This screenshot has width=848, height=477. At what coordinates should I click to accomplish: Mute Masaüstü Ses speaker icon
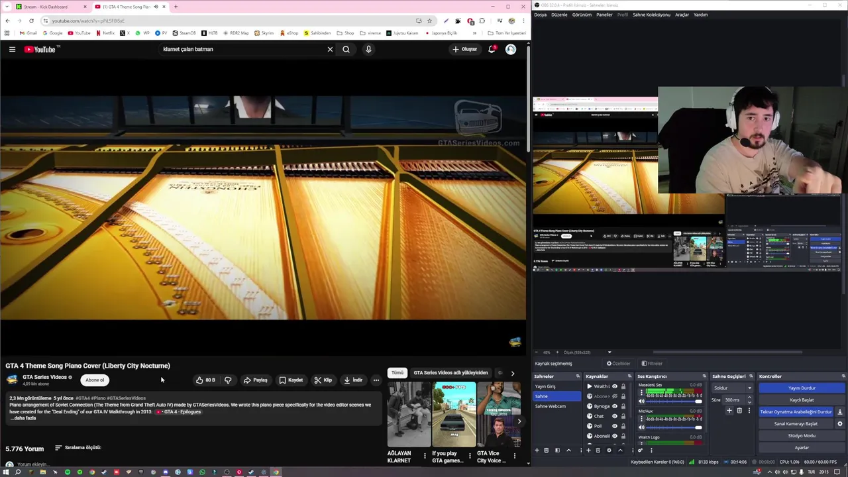coord(641,401)
